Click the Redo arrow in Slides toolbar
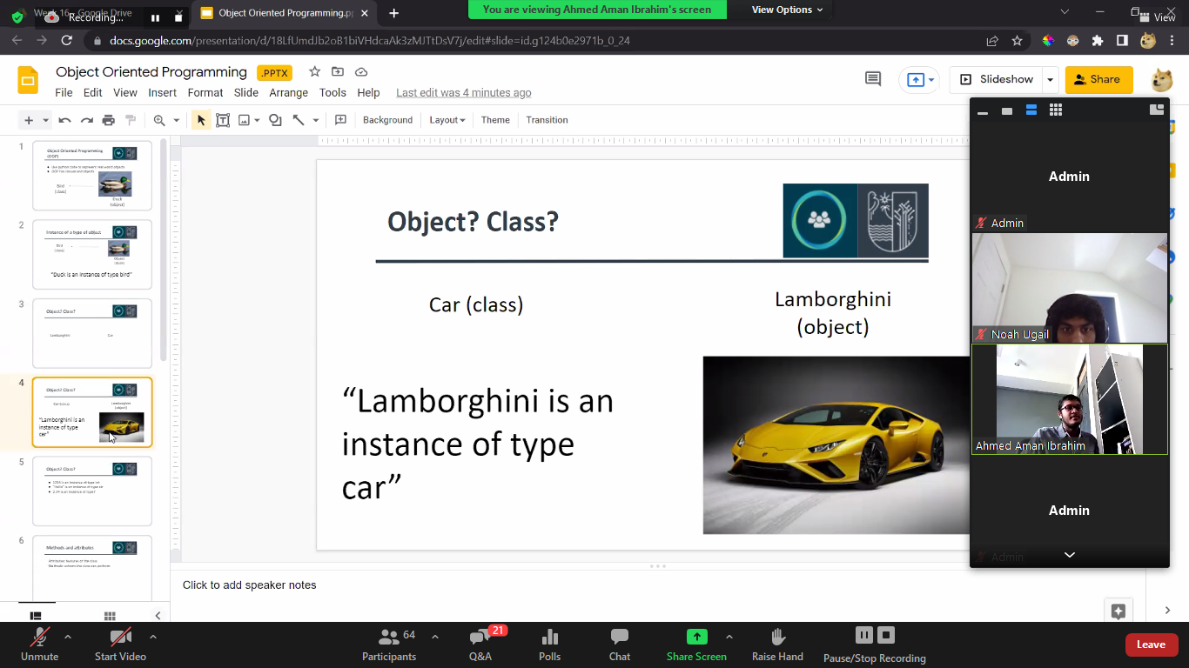1189x668 pixels. click(x=87, y=120)
